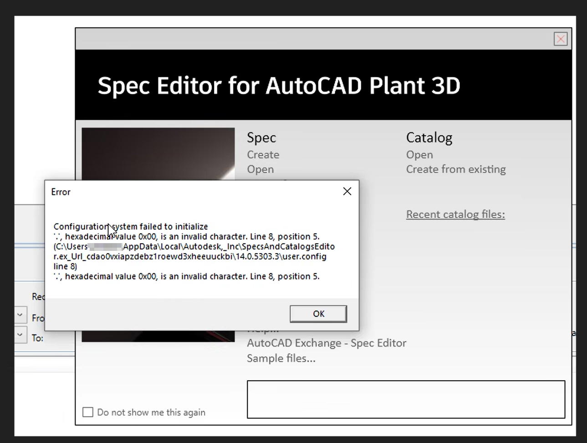587x443 pixels.
Task: Open the Sample files... link
Action: click(281, 358)
